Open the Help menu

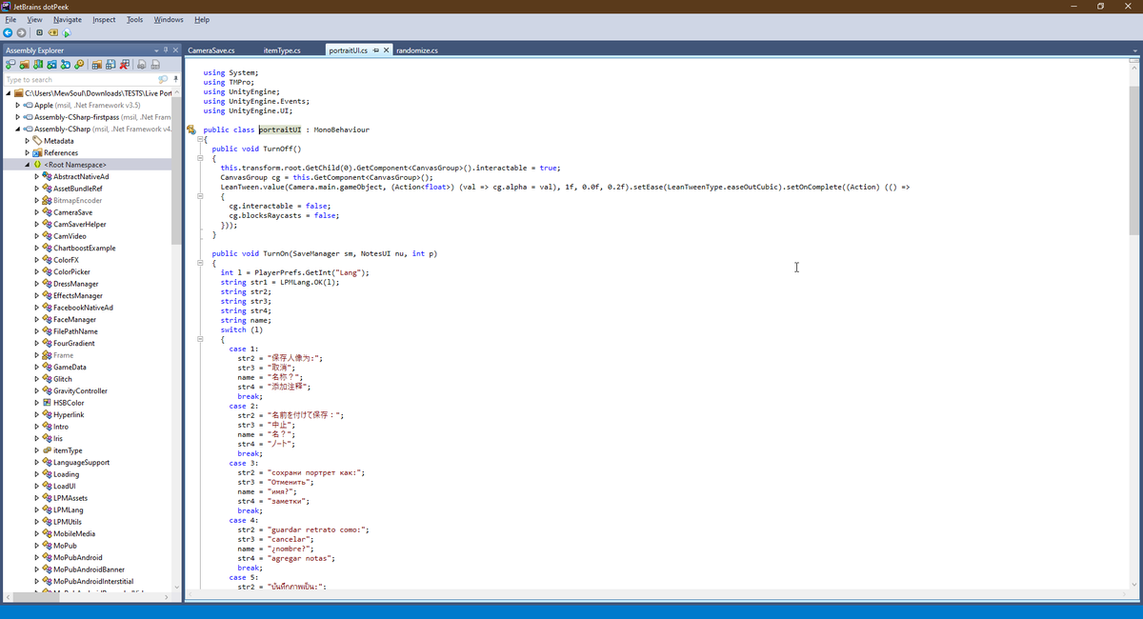tap(202, 19)
